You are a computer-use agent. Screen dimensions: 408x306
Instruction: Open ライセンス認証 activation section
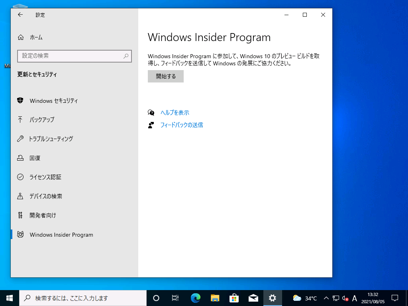point(75,177)
